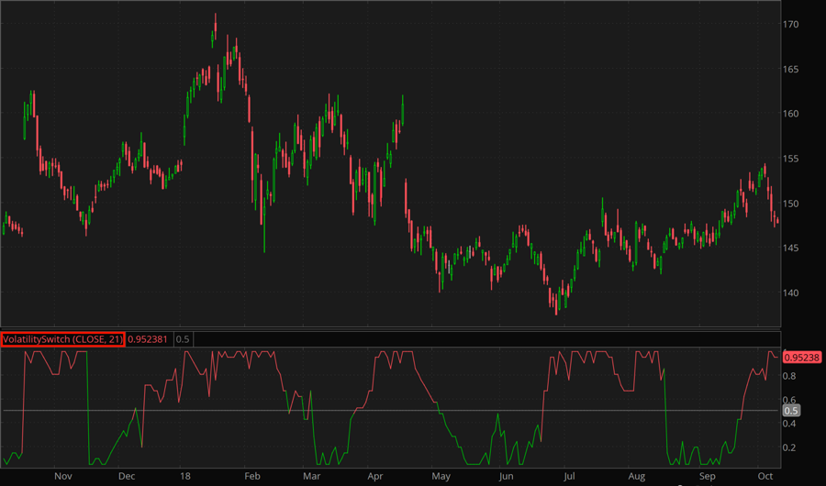Select the Nov label on time axis

point(62,477)
